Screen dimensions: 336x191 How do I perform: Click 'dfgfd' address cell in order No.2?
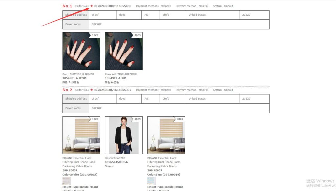pyautogui.click(x=173, y=99)
